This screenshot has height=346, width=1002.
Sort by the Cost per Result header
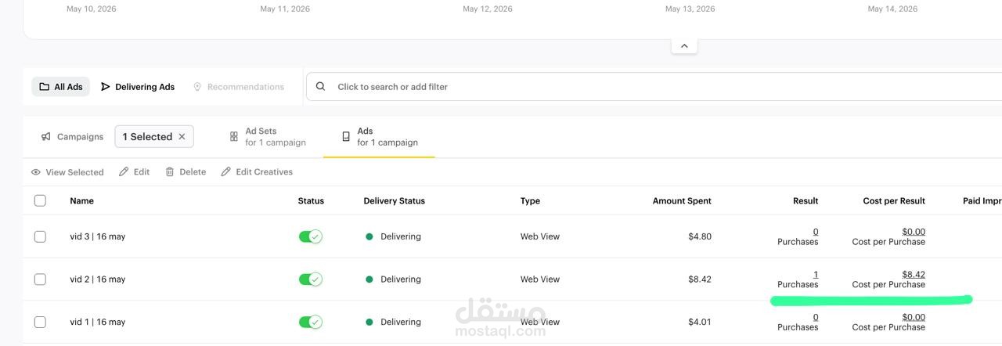tap(894, 201)
